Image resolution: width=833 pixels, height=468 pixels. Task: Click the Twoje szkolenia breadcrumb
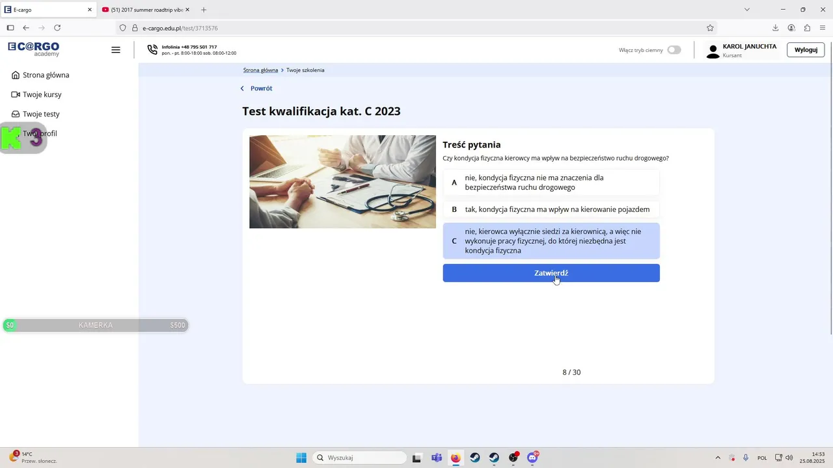coord(305,70)
